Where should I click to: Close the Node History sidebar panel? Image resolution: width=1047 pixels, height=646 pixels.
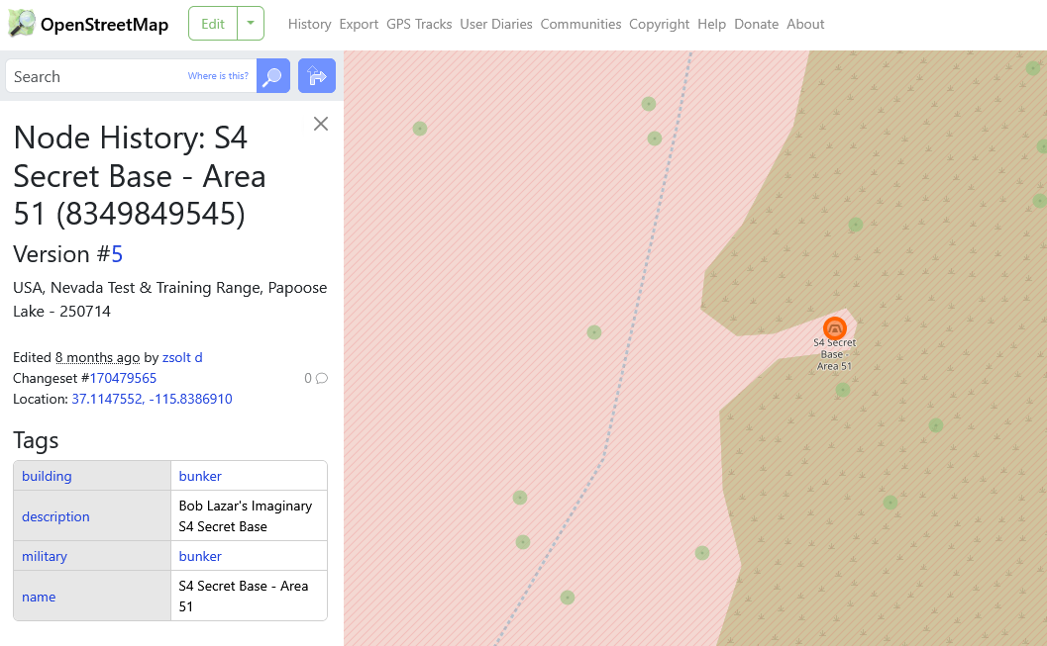(x=320, y=124)
